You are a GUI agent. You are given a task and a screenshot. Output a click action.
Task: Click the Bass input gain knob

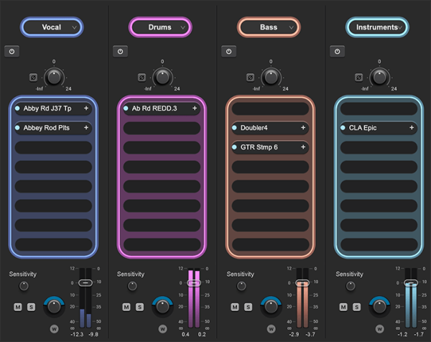[x=271, y=78]
